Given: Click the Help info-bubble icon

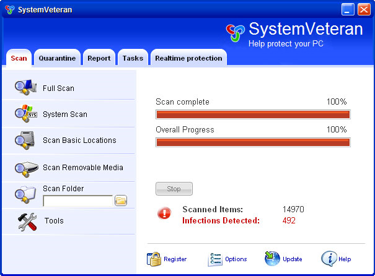Looking at the screenshot, I should [x=329, y=259].
